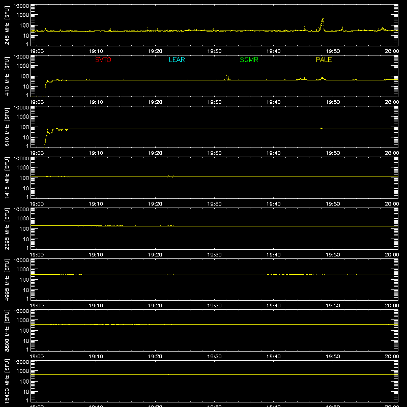The image size is (407, 407).
Task: Click 19:10 label under the 610 MHz plot
Action: click(96, 153)
